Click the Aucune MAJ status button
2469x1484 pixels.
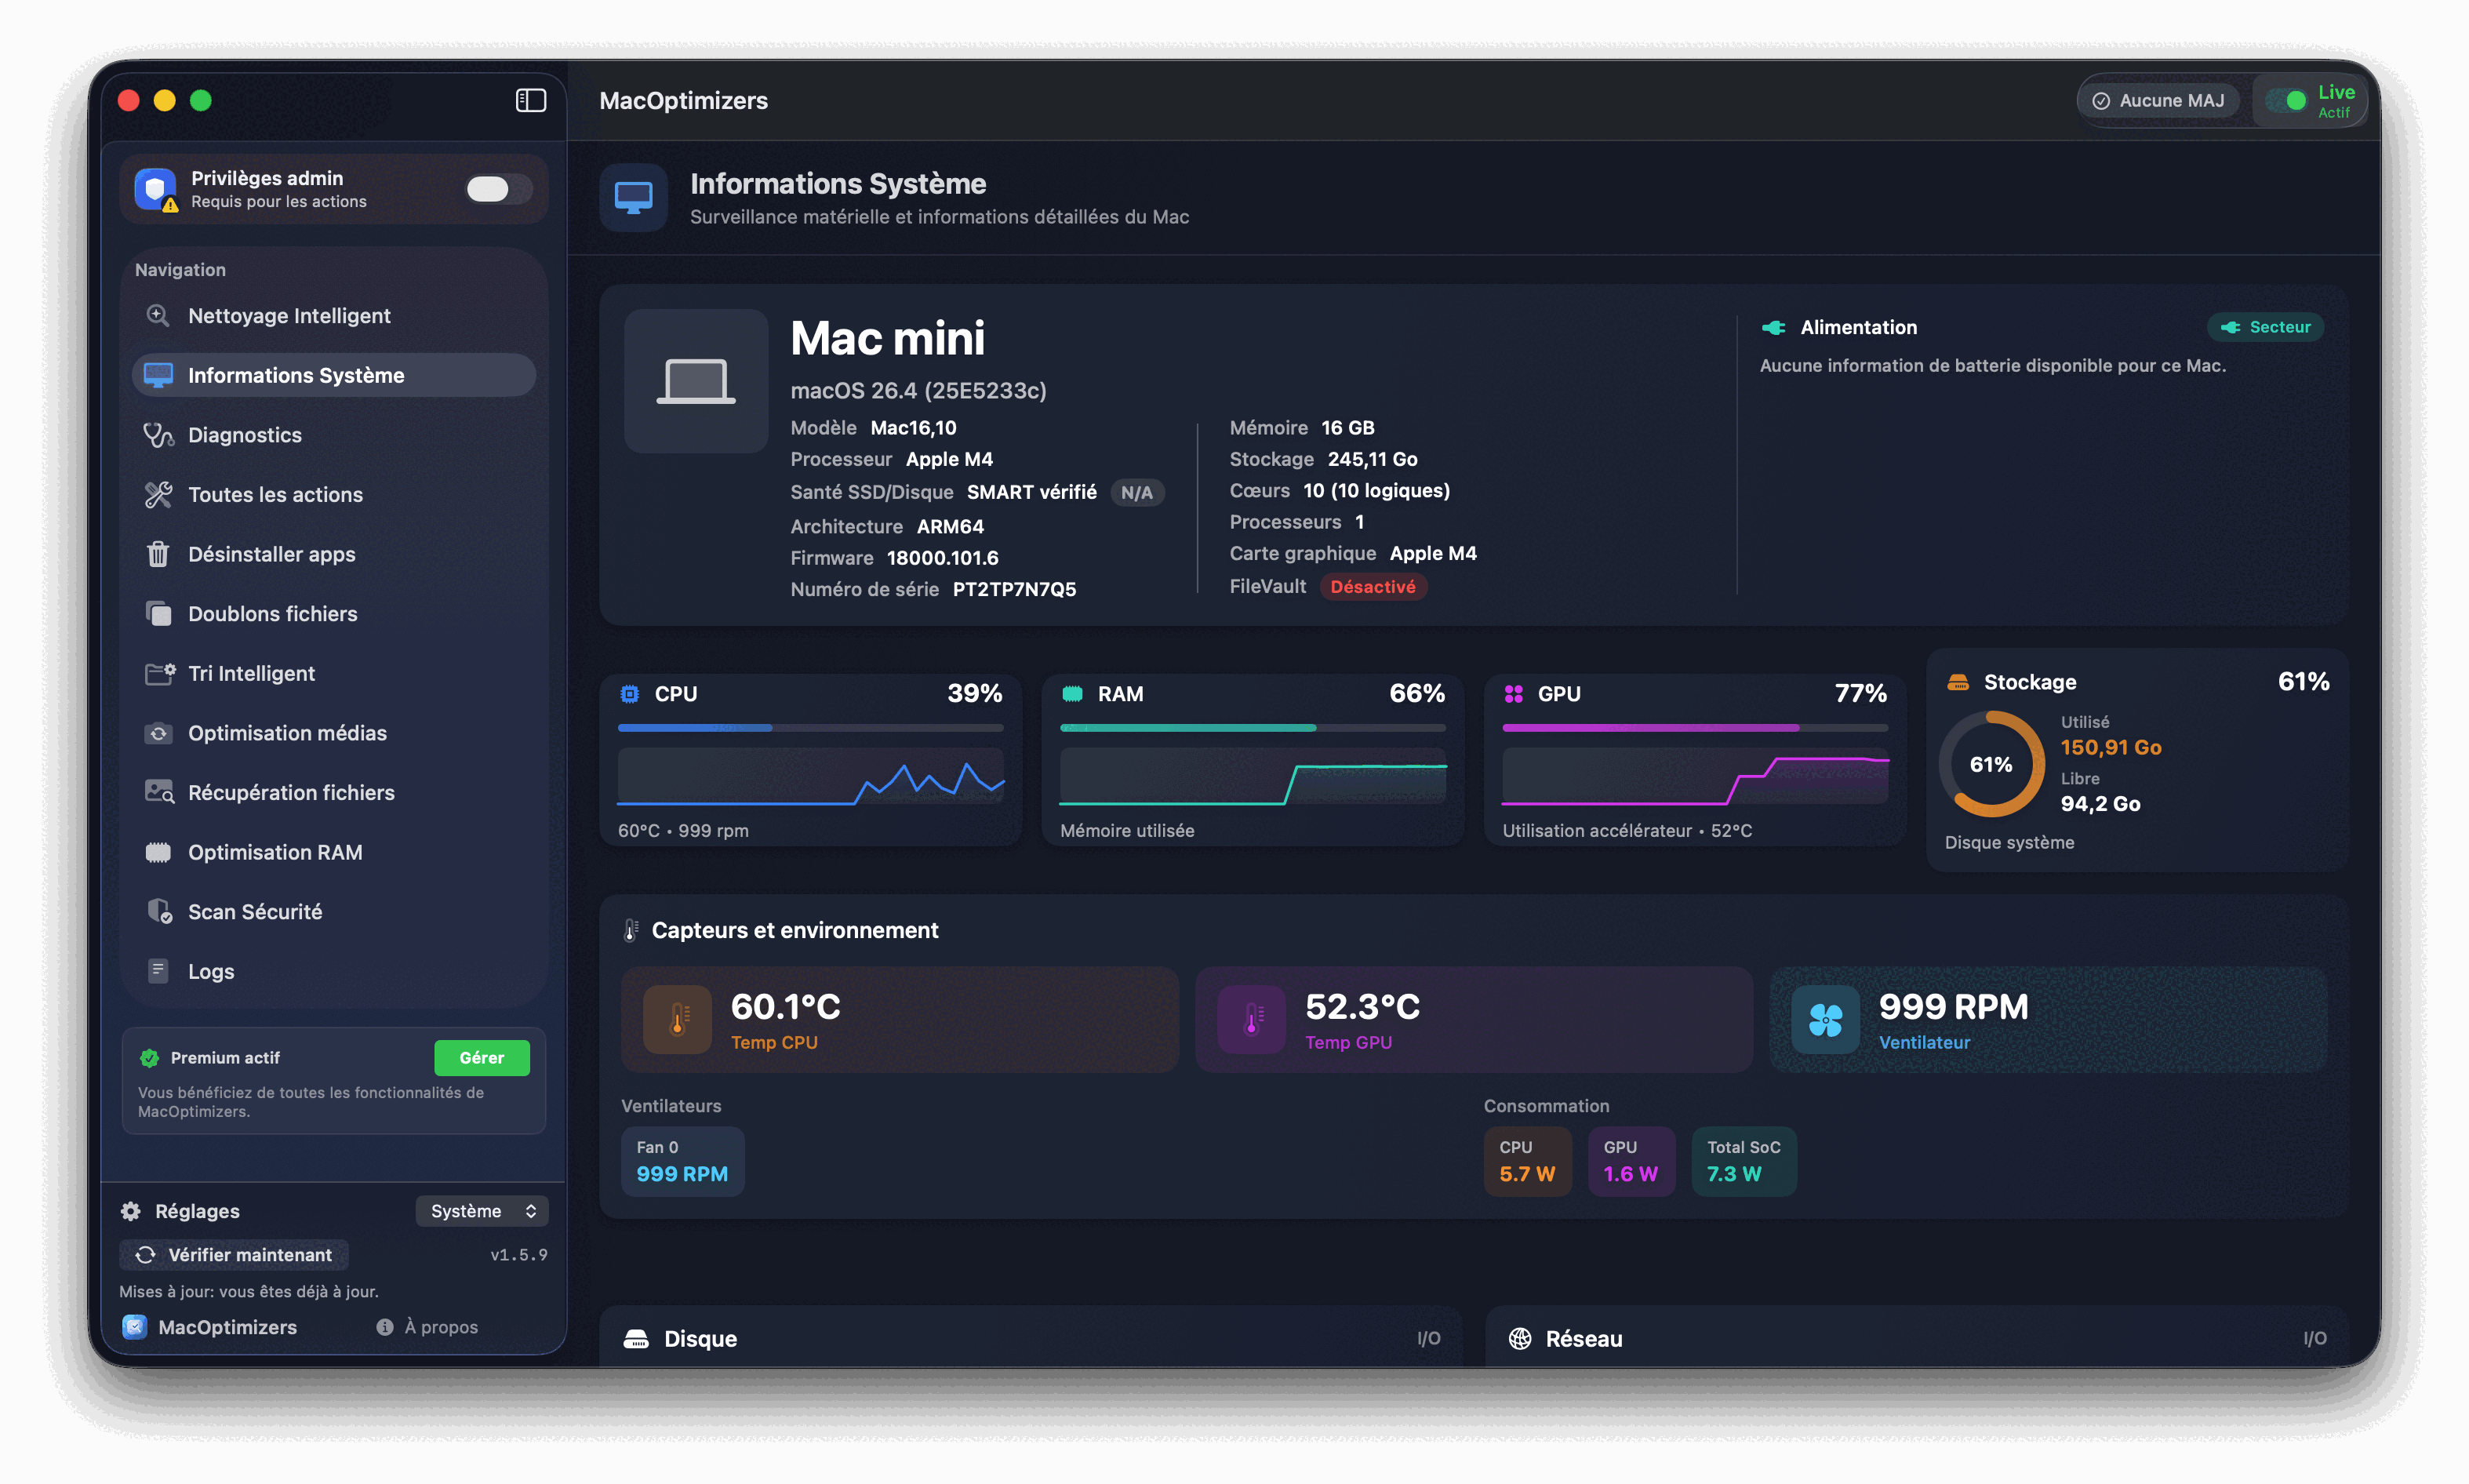tap(2159, 101)
